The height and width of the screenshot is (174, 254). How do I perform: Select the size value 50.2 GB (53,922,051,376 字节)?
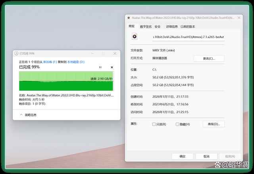coord(173,77)
